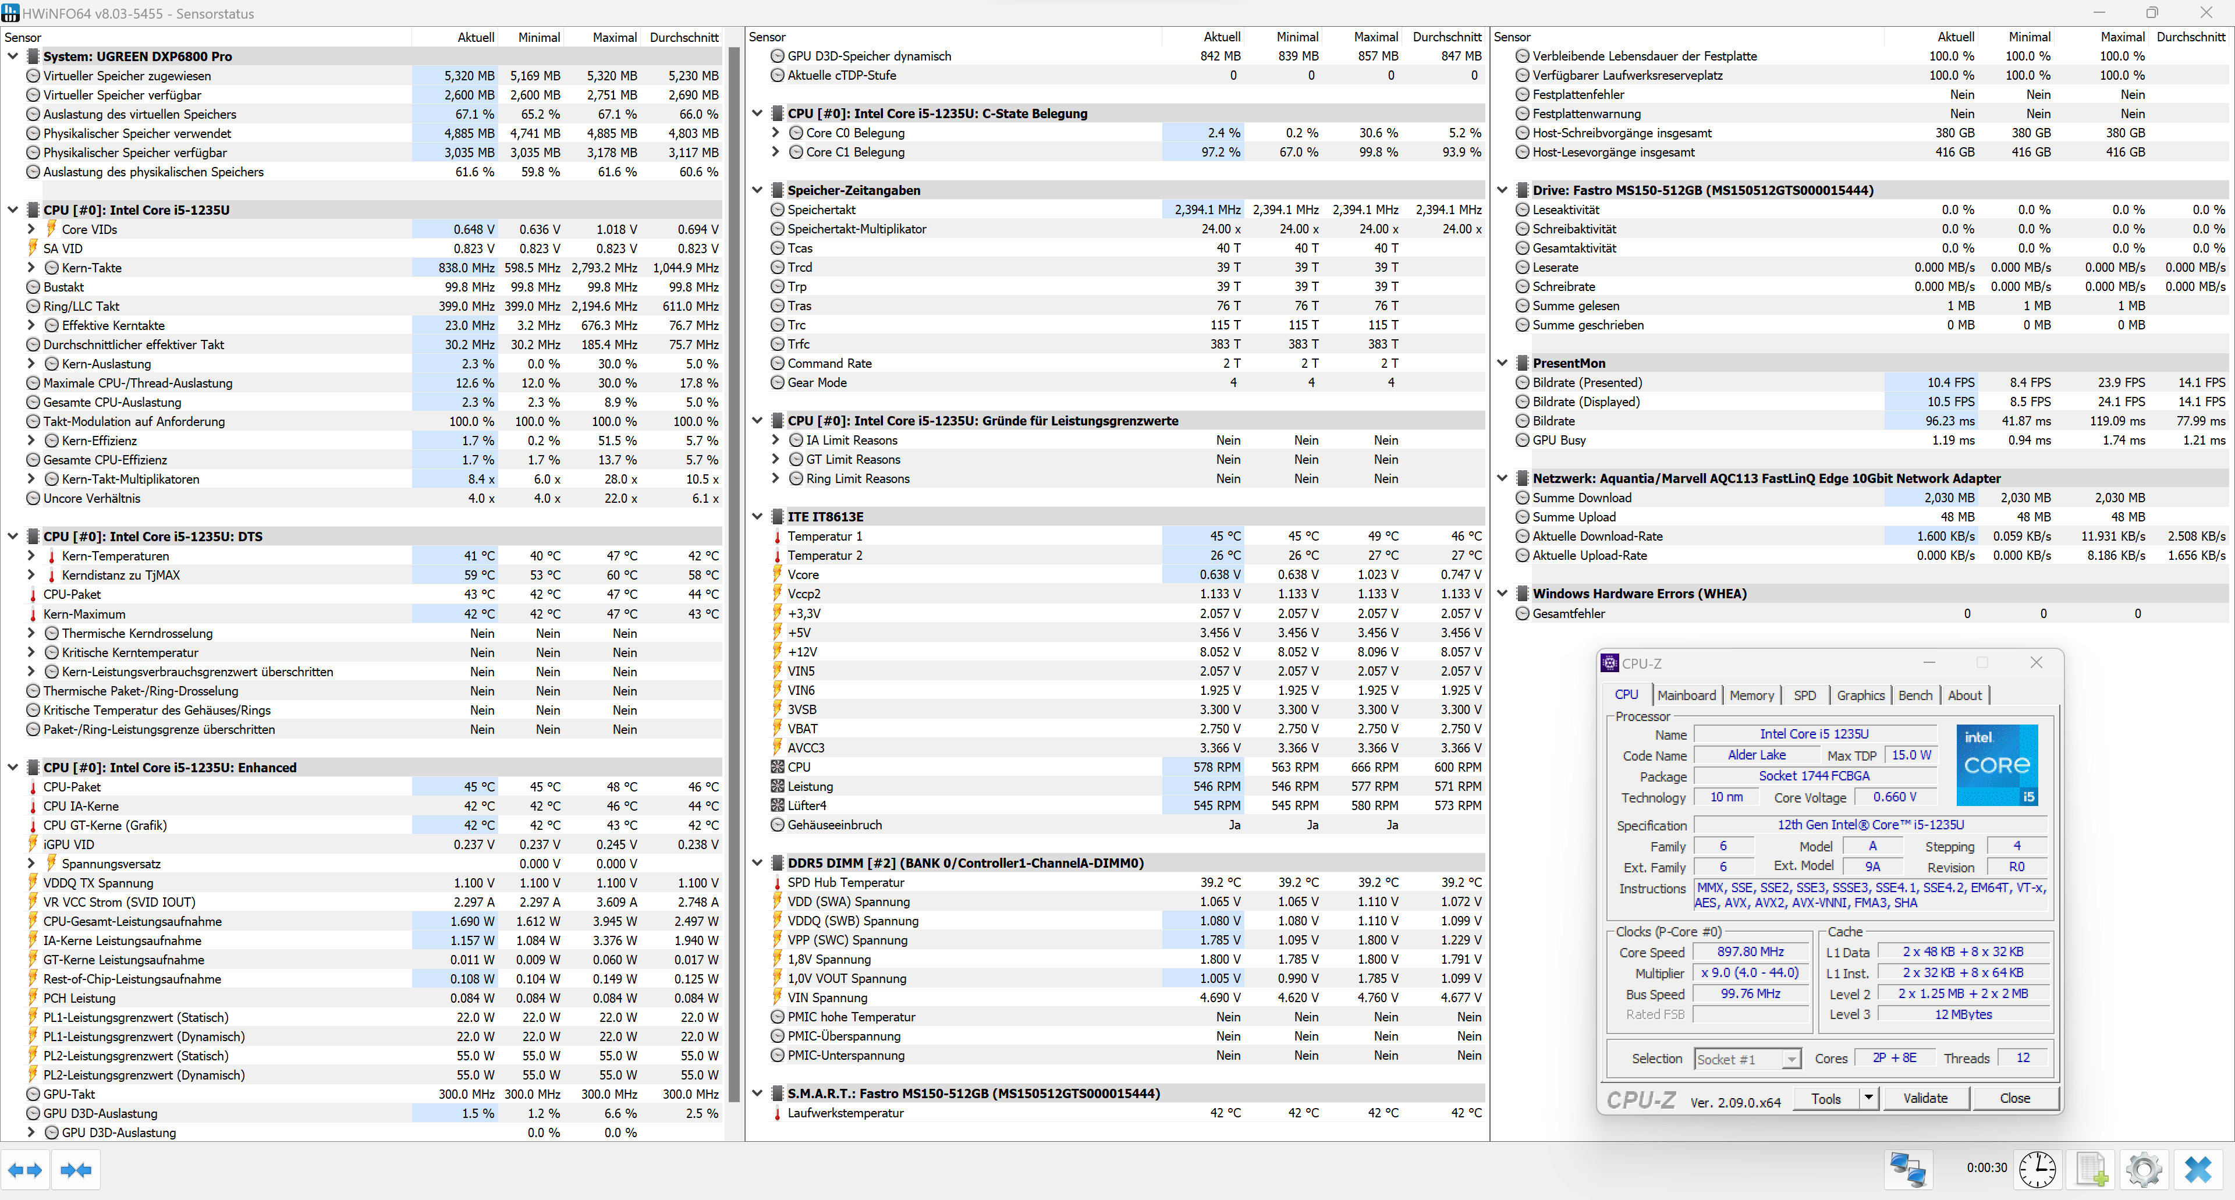2235x1200 pixels.
Task: Open the Socket #1 selection dropdown
Action: tap(1791, 1059)
